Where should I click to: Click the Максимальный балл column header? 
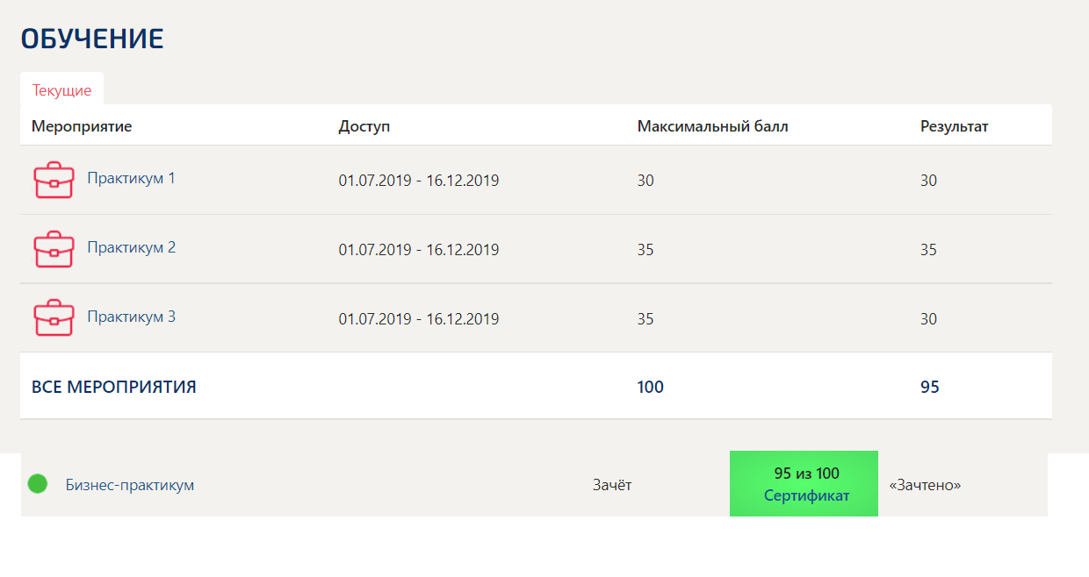point(712,126)
